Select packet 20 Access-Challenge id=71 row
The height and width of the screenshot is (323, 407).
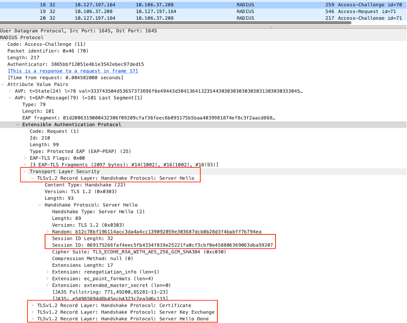click(x=203, y=18)
